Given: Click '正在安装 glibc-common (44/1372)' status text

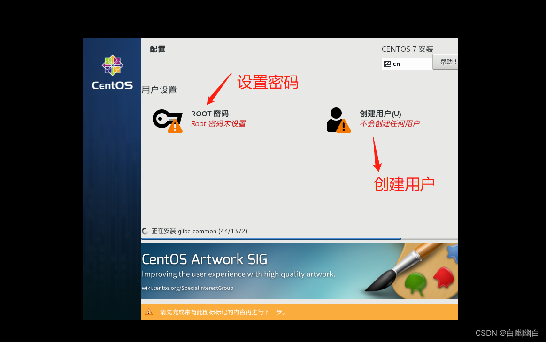Looking at the screenshot, I should [x=200, y=231].
